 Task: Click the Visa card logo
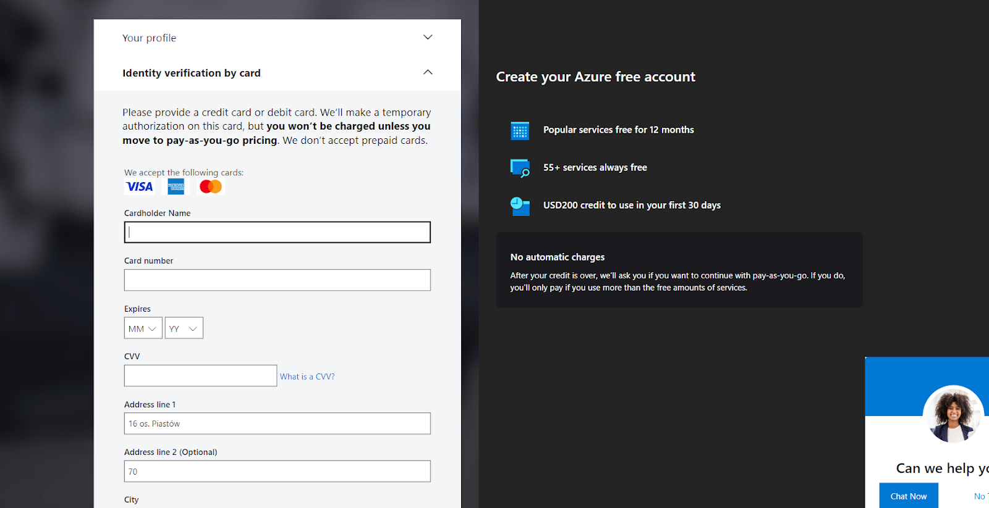(140, 186)
